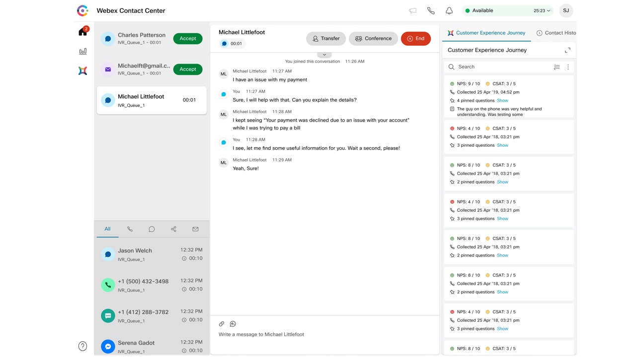Show the 4 pinned questions
Image resolution: width=636 pixels, height=357 pixels.
[x=503, y=101]
